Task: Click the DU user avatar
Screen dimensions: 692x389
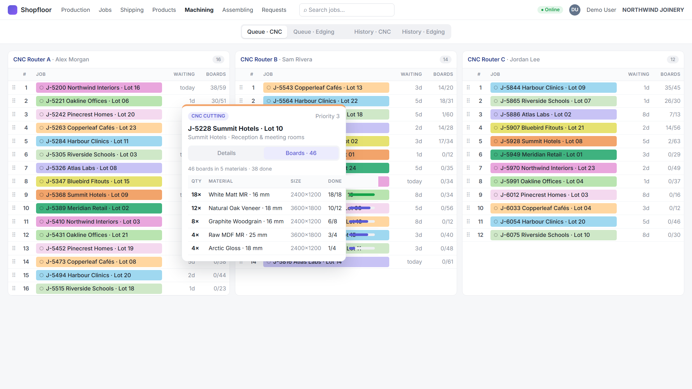Action: 575,10
